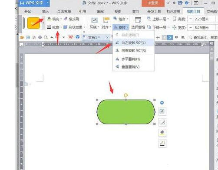Expand the quick toolbar customize arrow

point(63,37)
